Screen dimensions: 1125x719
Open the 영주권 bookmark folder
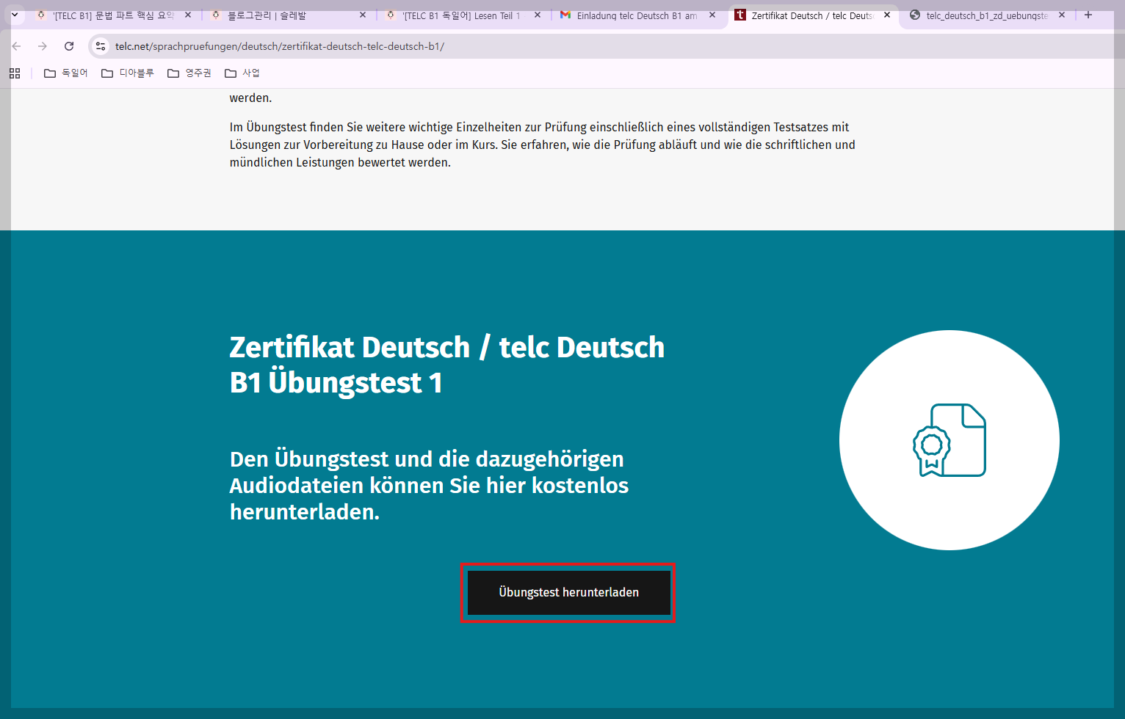click(x=189, y=73)
